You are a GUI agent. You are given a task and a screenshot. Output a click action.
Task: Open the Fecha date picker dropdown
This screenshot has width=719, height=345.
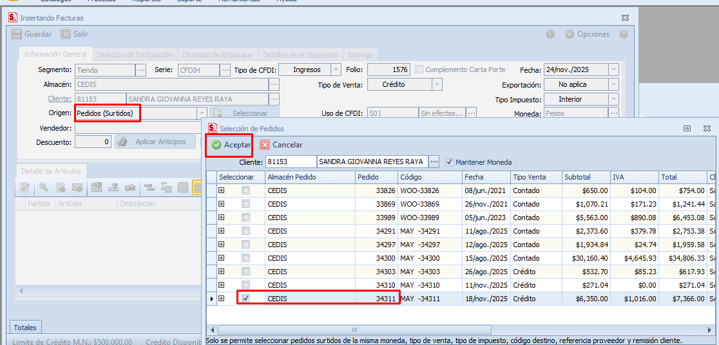click(x=613, y=70)
